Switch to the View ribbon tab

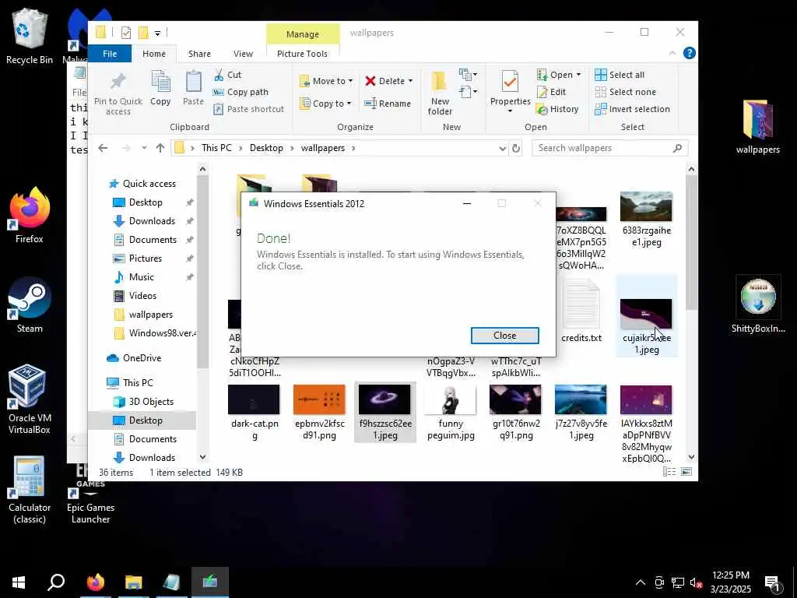[243, 54]
